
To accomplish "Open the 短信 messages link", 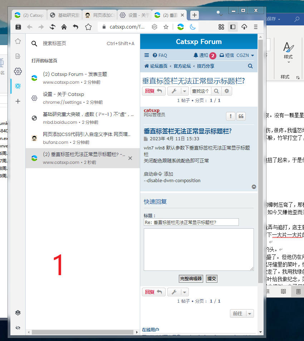I will [x=227, y=55].
